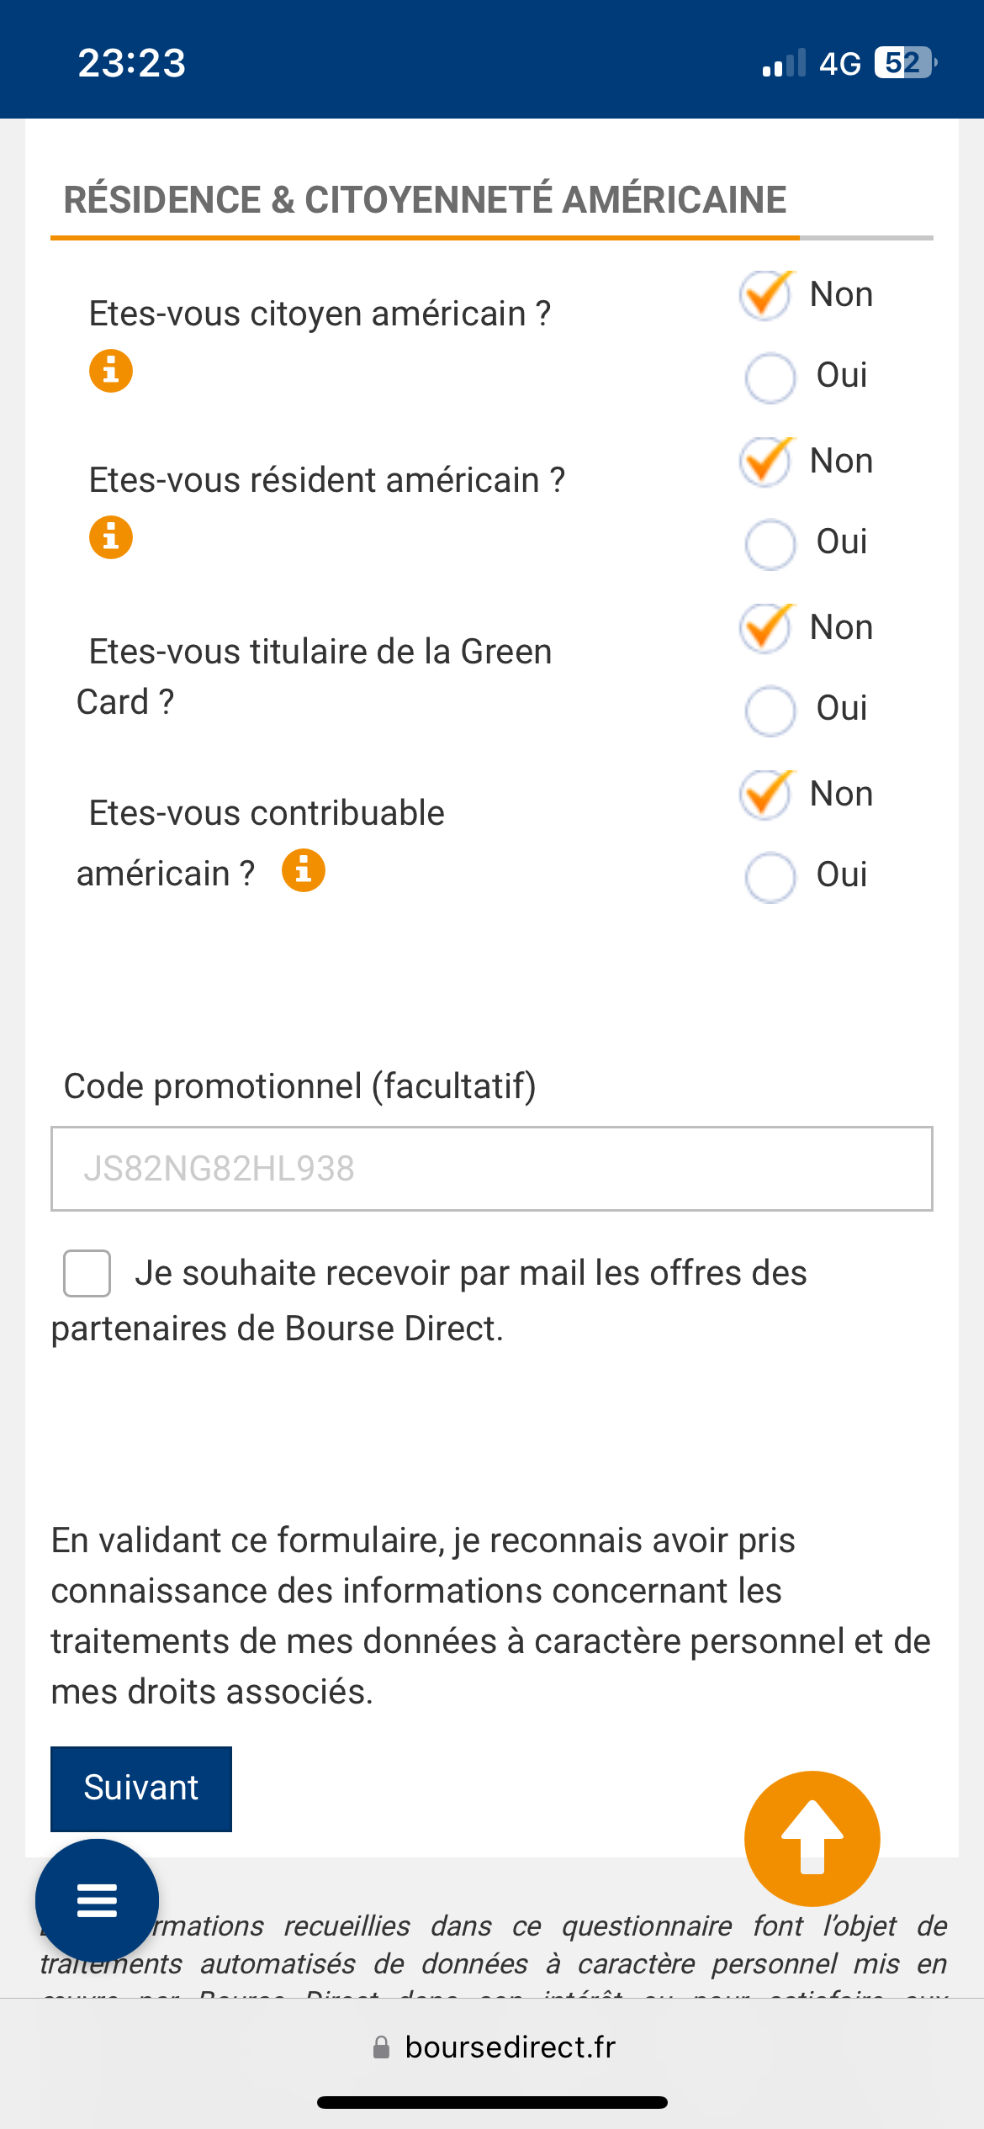Tap the cellular signal bars icon
Image resolution: width=984 pixels, height=2129 pixels.
point(783,63)
